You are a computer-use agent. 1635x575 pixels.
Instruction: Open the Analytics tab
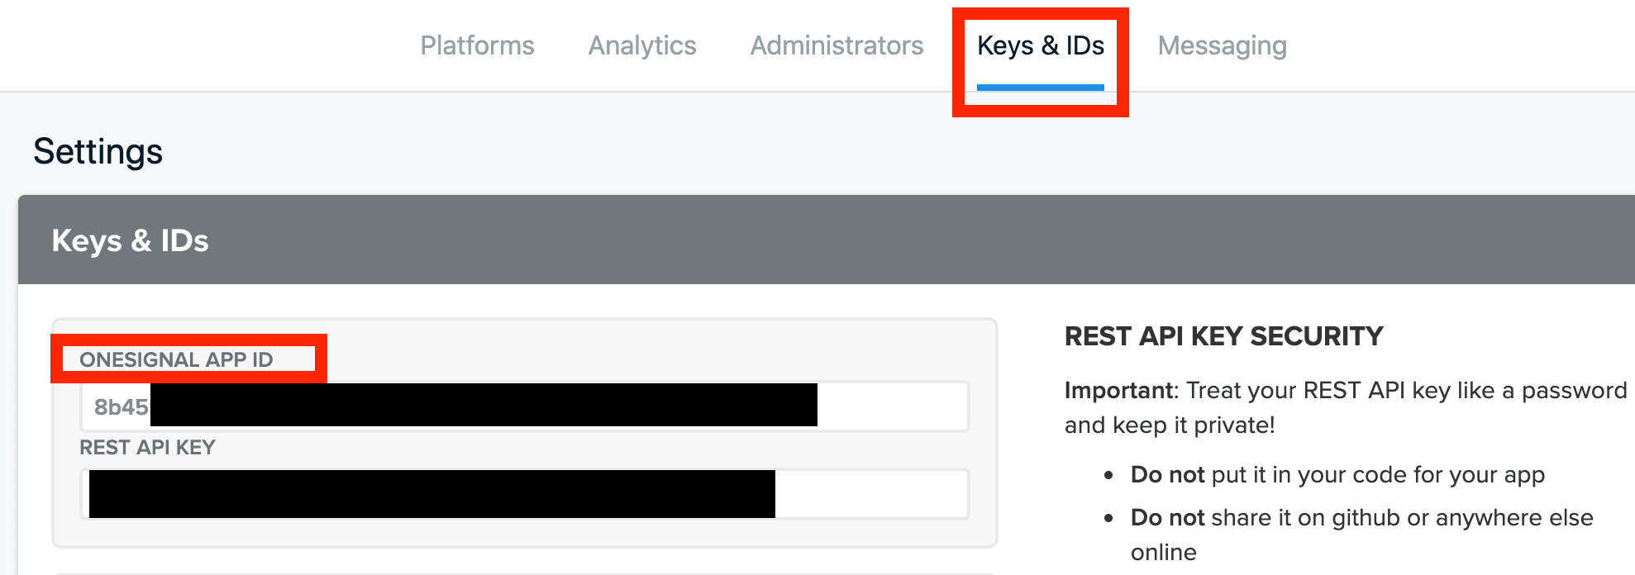click(x=642, y=45)
